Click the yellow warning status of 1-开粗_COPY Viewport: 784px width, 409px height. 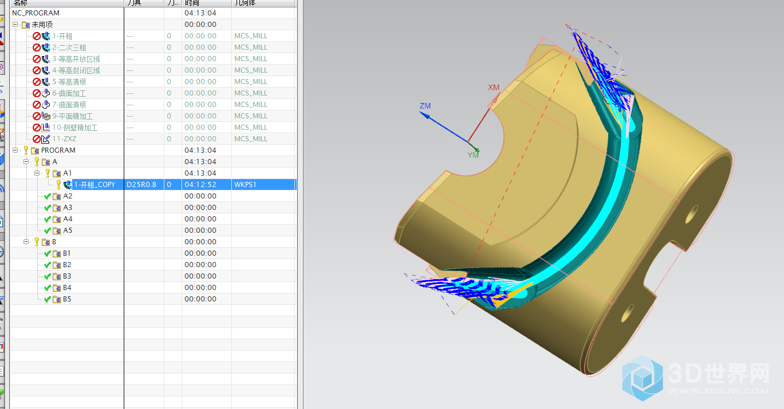tap(58, 185)
